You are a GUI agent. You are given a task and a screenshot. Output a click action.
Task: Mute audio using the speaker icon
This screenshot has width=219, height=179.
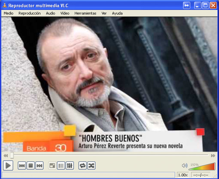[x=185, y=166]
